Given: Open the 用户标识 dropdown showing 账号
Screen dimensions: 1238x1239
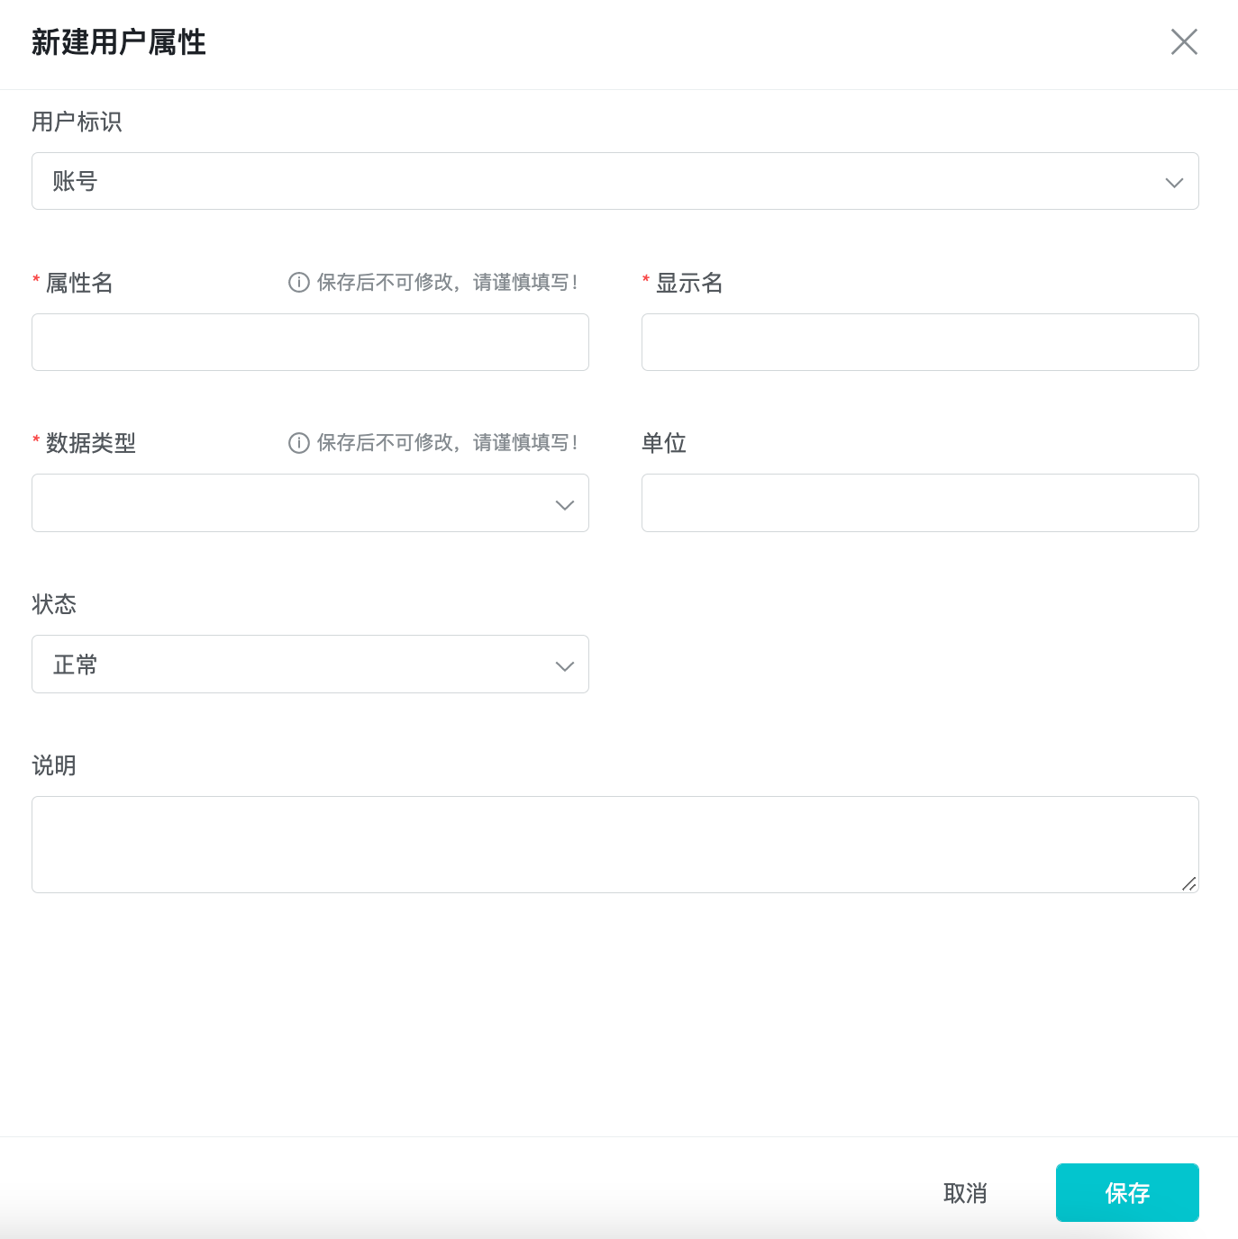Looking at the screenshot, I should (615, 181).
